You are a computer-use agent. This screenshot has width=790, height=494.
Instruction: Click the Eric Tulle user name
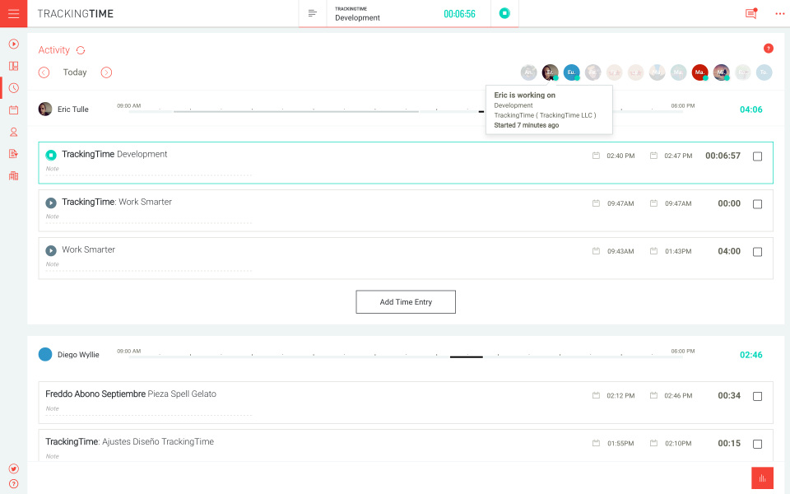(73, 110)
